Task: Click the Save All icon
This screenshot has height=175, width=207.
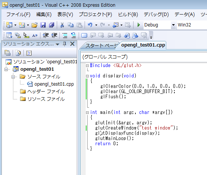Action: (52, 25)
